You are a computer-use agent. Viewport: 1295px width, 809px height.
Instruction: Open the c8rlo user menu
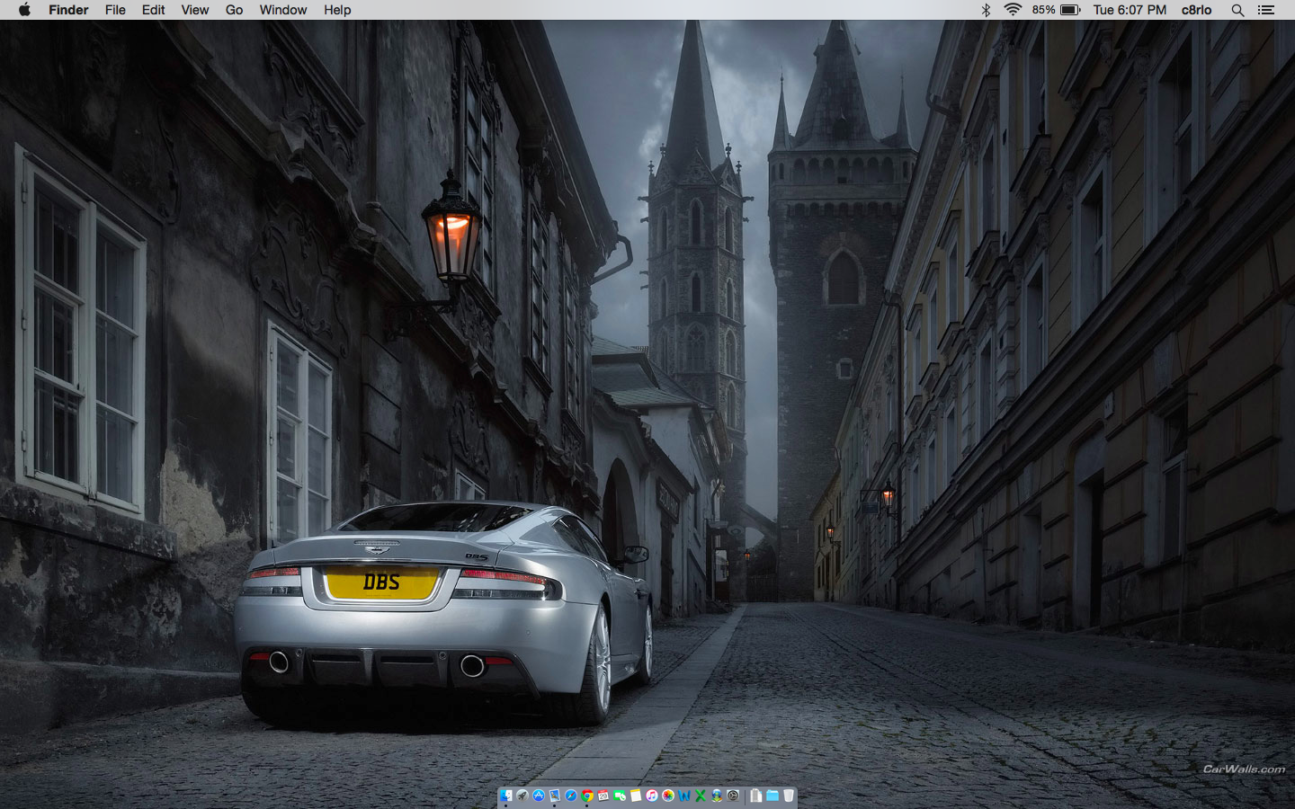[1196, 10]
